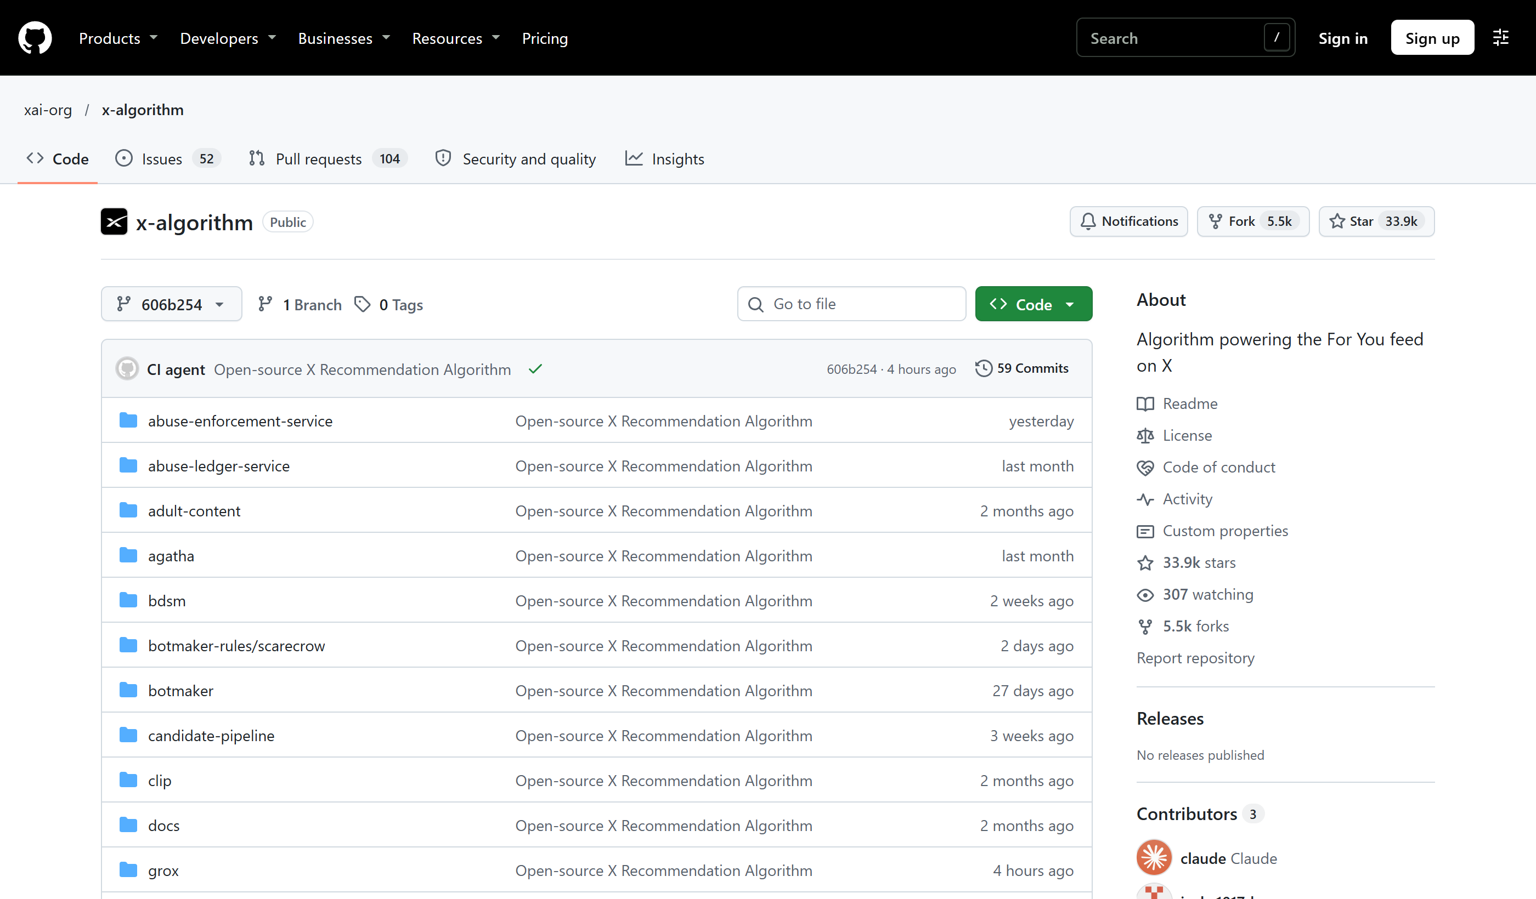Viewport: 1536px width, 899px height.
Task: Click Report repository link
Action: (1195, 658)
